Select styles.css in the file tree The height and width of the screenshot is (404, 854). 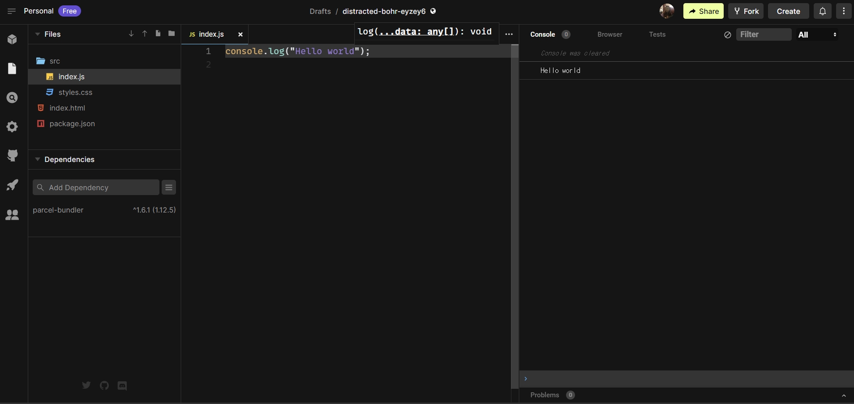75,92
